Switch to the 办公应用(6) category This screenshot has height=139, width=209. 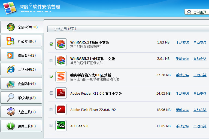pyautogui.click(x=21, y=41)
